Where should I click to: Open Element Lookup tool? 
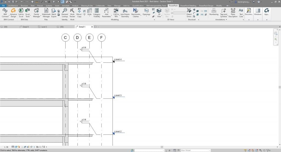pos(65,13)
